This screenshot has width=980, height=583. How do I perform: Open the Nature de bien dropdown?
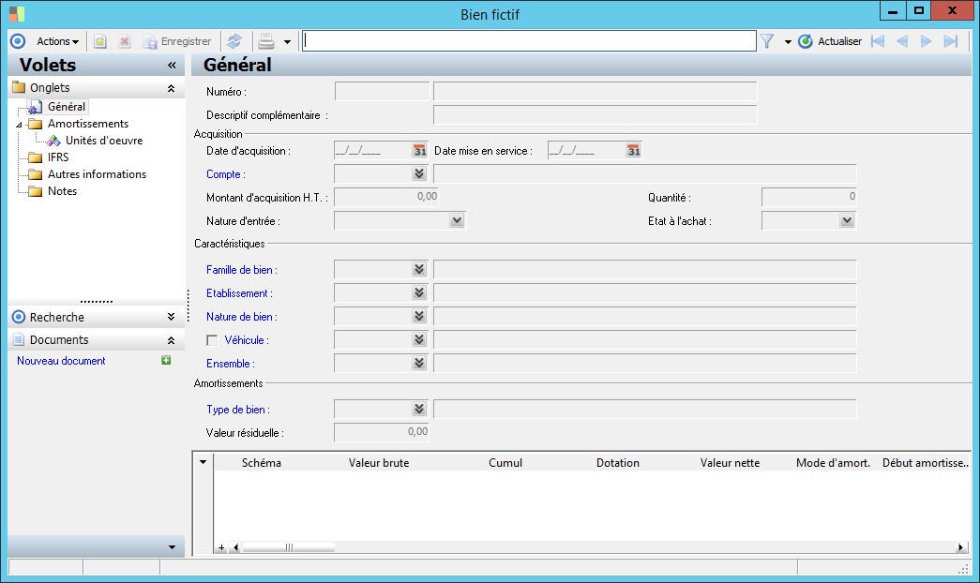pos(419,316)
